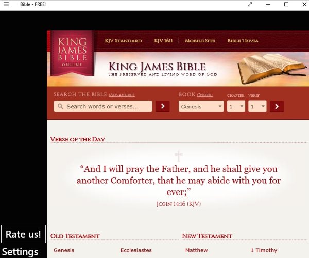Expand the Genesis book dropdown
Screen dimensions: 309x258
(x=201, y=106)
